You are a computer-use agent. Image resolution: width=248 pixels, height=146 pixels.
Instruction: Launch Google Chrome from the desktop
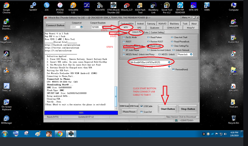click(6, 8)
